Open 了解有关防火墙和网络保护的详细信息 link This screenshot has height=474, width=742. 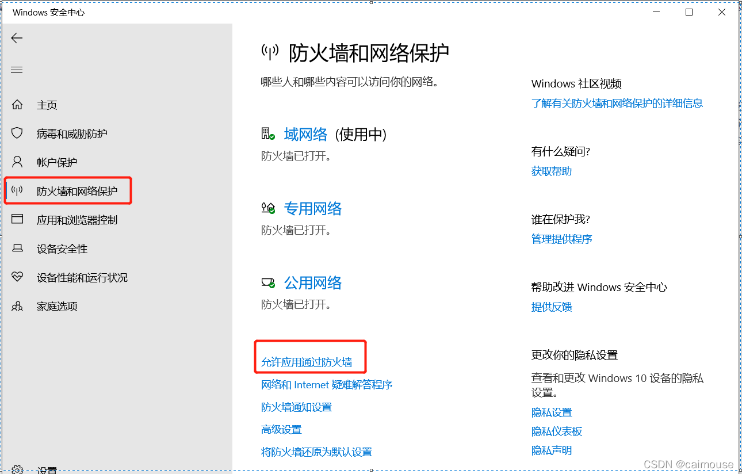pos(617,103)
